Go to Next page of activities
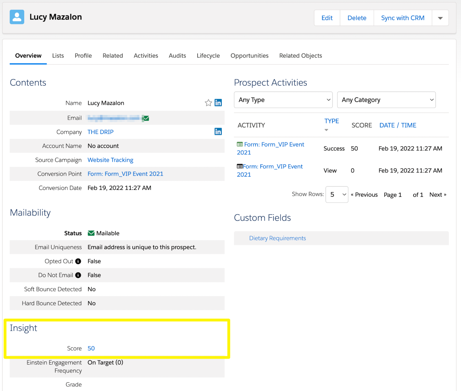The image size is (461, 391). click(438, 195)
